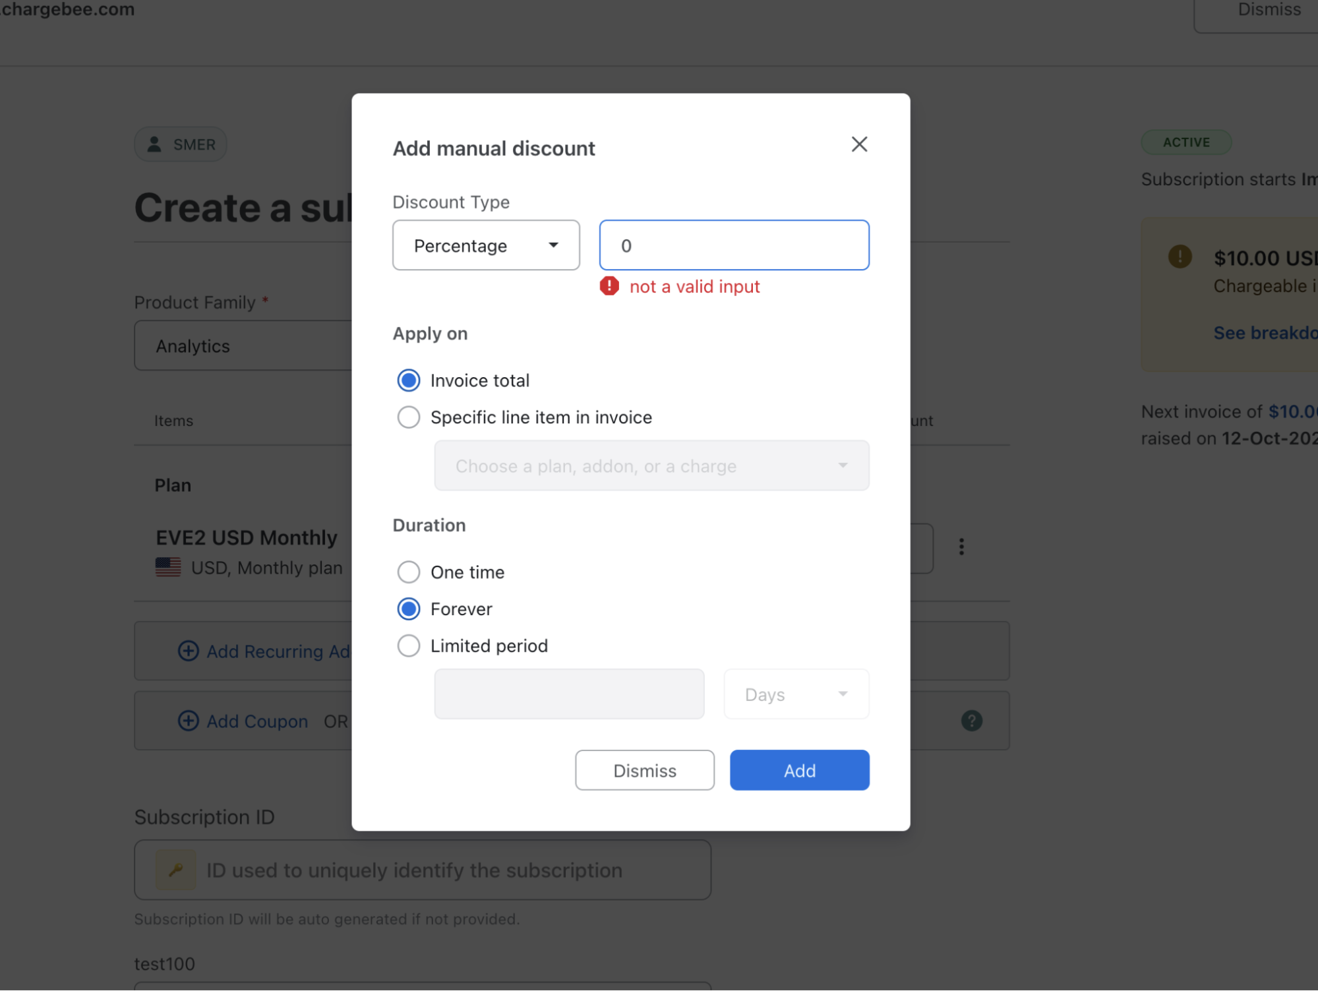Click the plus icon next to Add Recurring Addon
This screenshot has width=1318, height=991.
point(189,651)
